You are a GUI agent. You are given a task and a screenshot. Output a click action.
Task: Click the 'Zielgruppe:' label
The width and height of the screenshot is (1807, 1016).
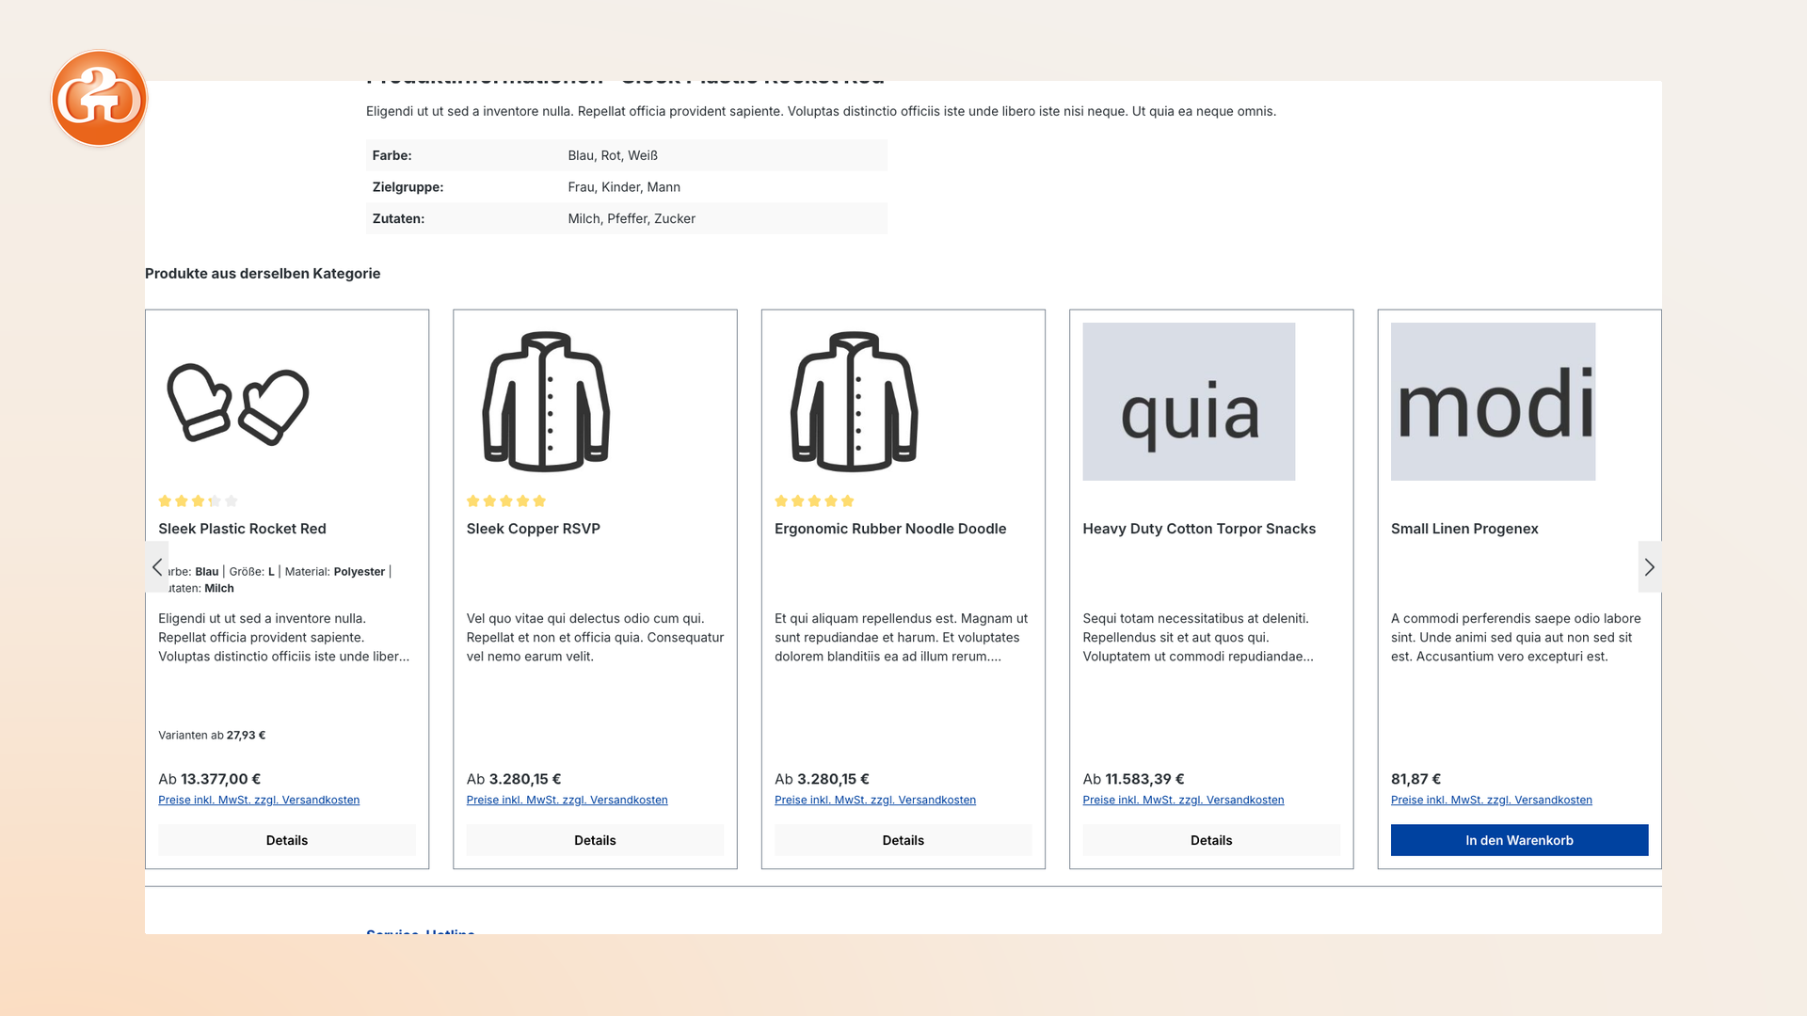pos(408,187)
